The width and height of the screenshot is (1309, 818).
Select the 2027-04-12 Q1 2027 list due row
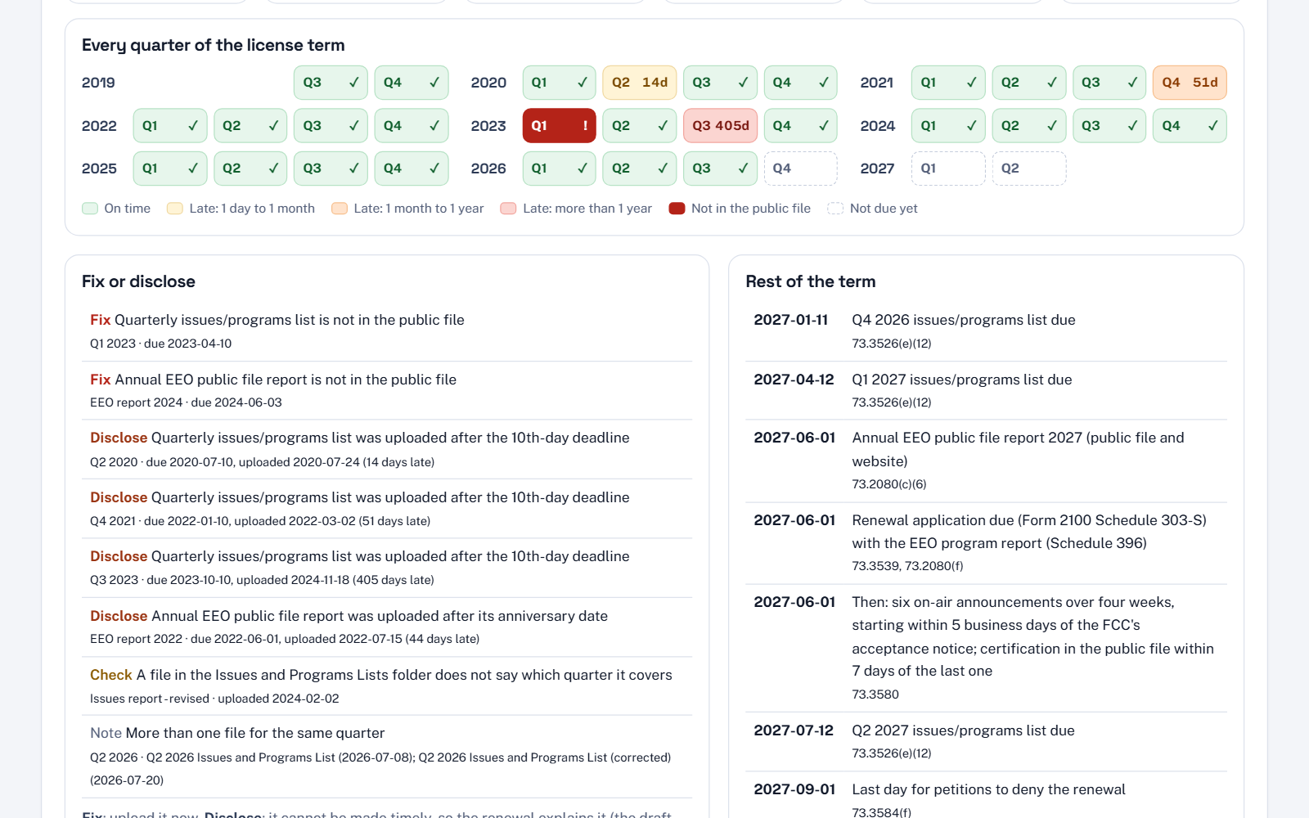[986, 391]
